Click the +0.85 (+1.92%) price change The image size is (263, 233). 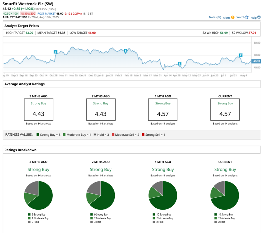(x=23, y=9)
